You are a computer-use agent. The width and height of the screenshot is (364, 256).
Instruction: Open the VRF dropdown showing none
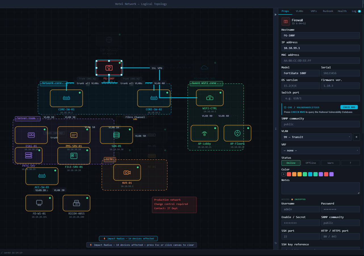coord(321,150)
